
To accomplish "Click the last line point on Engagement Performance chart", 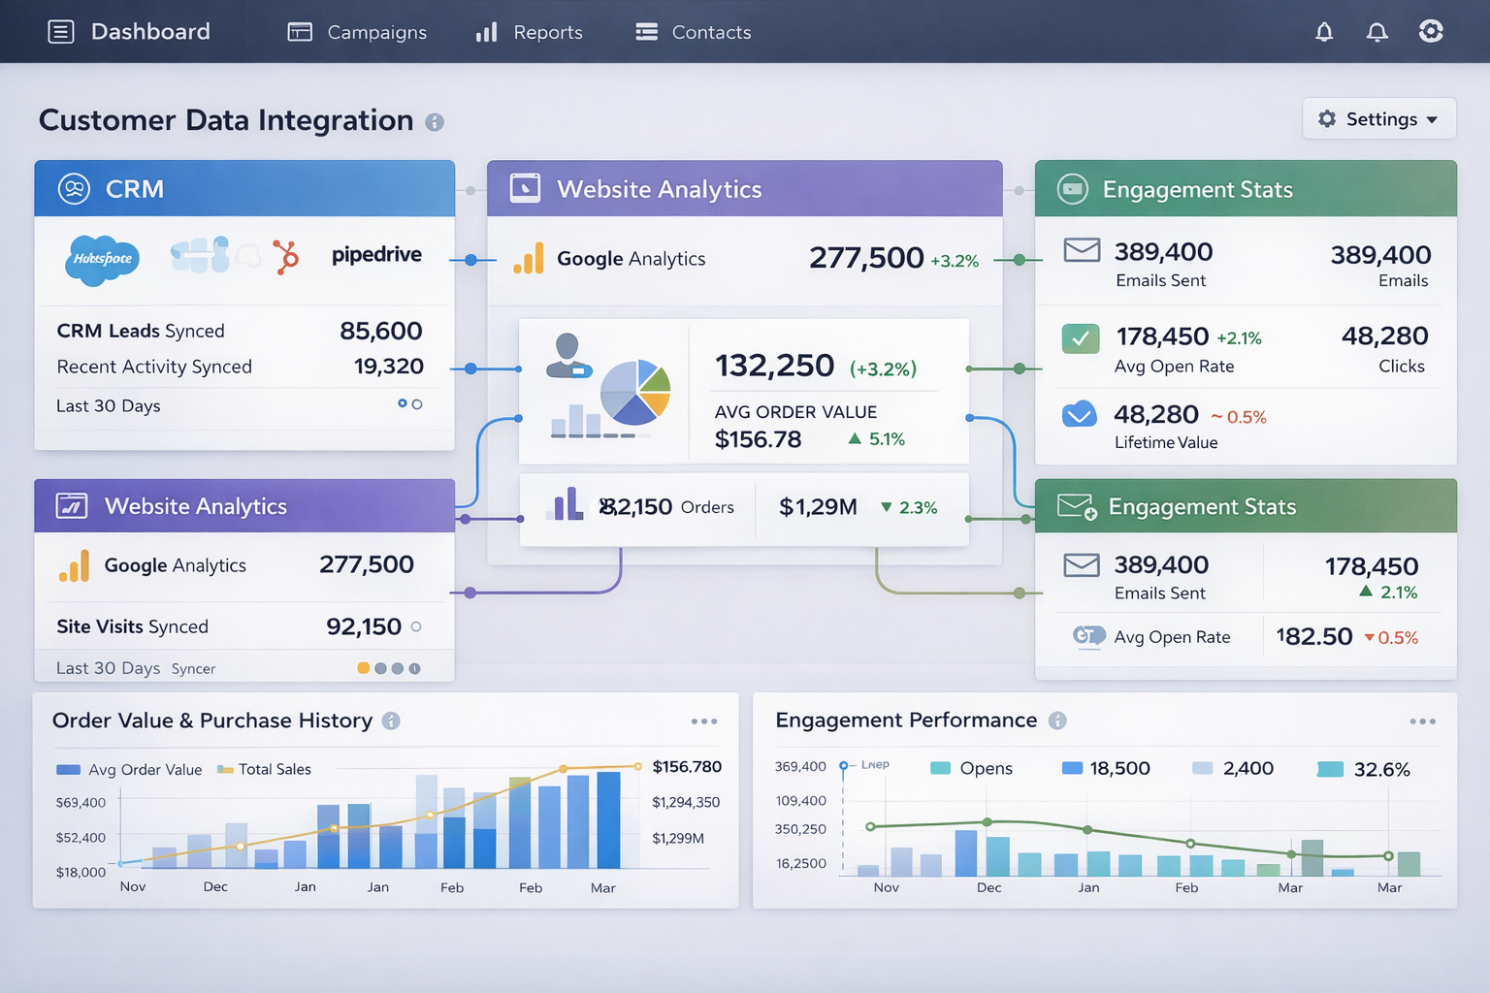I will (1388, 856).
